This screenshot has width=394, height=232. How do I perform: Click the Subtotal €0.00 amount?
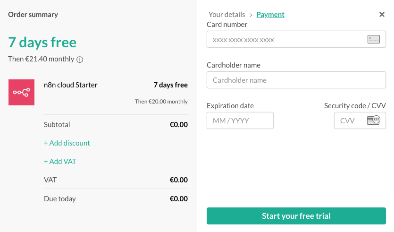(x=179, y=125)
